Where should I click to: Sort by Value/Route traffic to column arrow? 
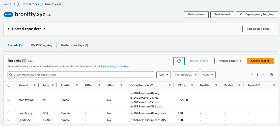coord(170,85)
